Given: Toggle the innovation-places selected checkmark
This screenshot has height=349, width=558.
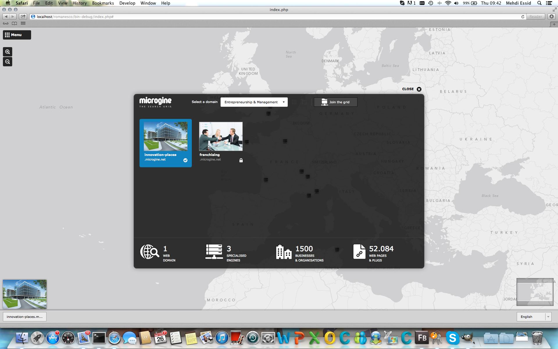Looking at the screenshot, I should point(185,160).
